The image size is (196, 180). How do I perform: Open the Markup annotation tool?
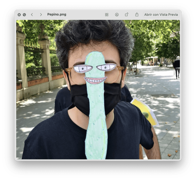tap(117, 15)
